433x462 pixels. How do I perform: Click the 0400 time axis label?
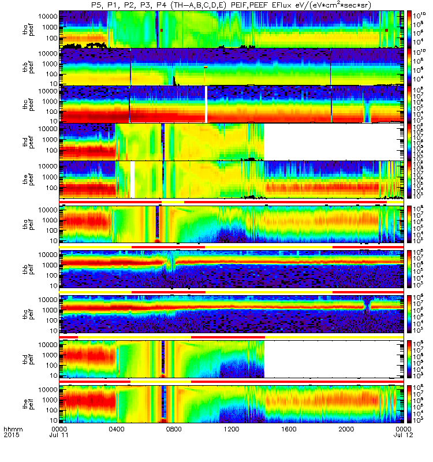pyautogui.click(x=117, y=429)
